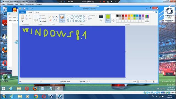Open the shape Outline dropdown

point(92,16)
